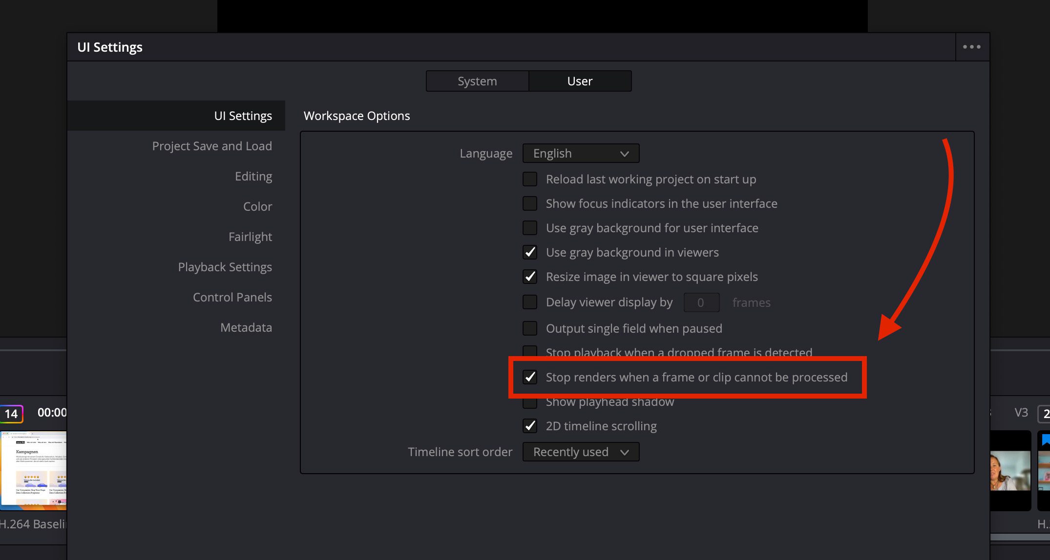Screen dimensions: 1050x560
Task: Switch to the System tab
Action: pos(477,81)
